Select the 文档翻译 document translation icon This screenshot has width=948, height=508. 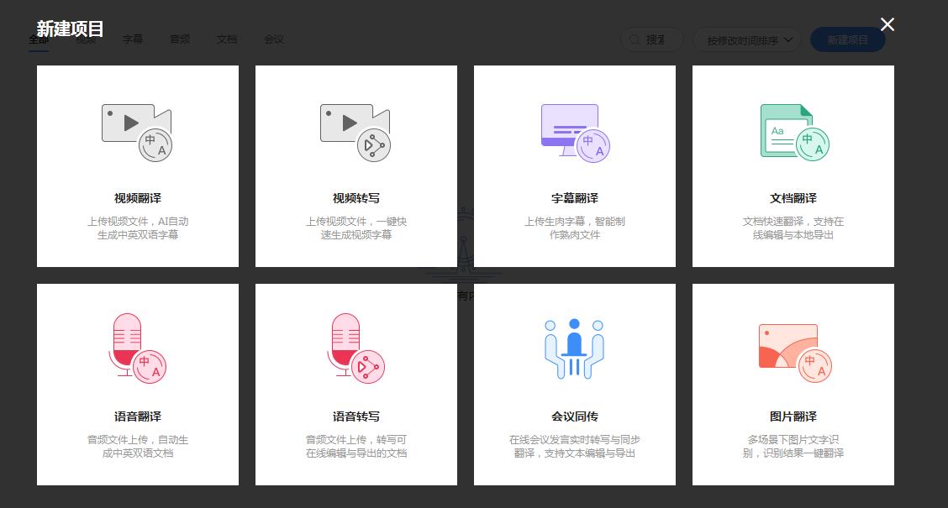793,130
